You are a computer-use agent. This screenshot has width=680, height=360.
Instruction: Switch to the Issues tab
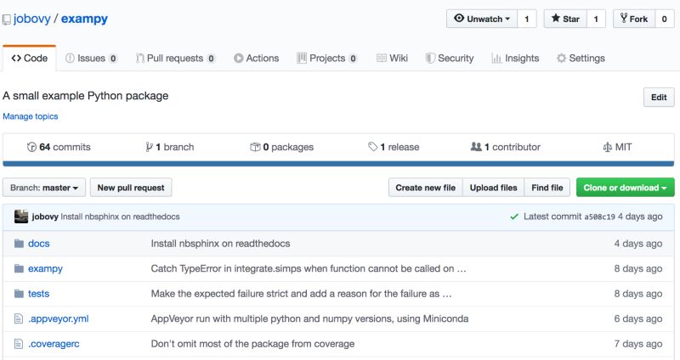(x=91, y=59)
